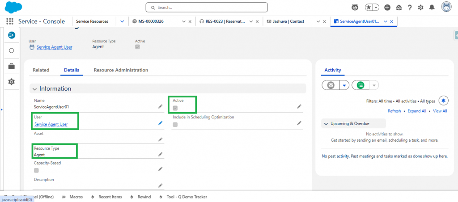Open ServiceAgentUser01 tab dropdown arrow

point(385,21)
